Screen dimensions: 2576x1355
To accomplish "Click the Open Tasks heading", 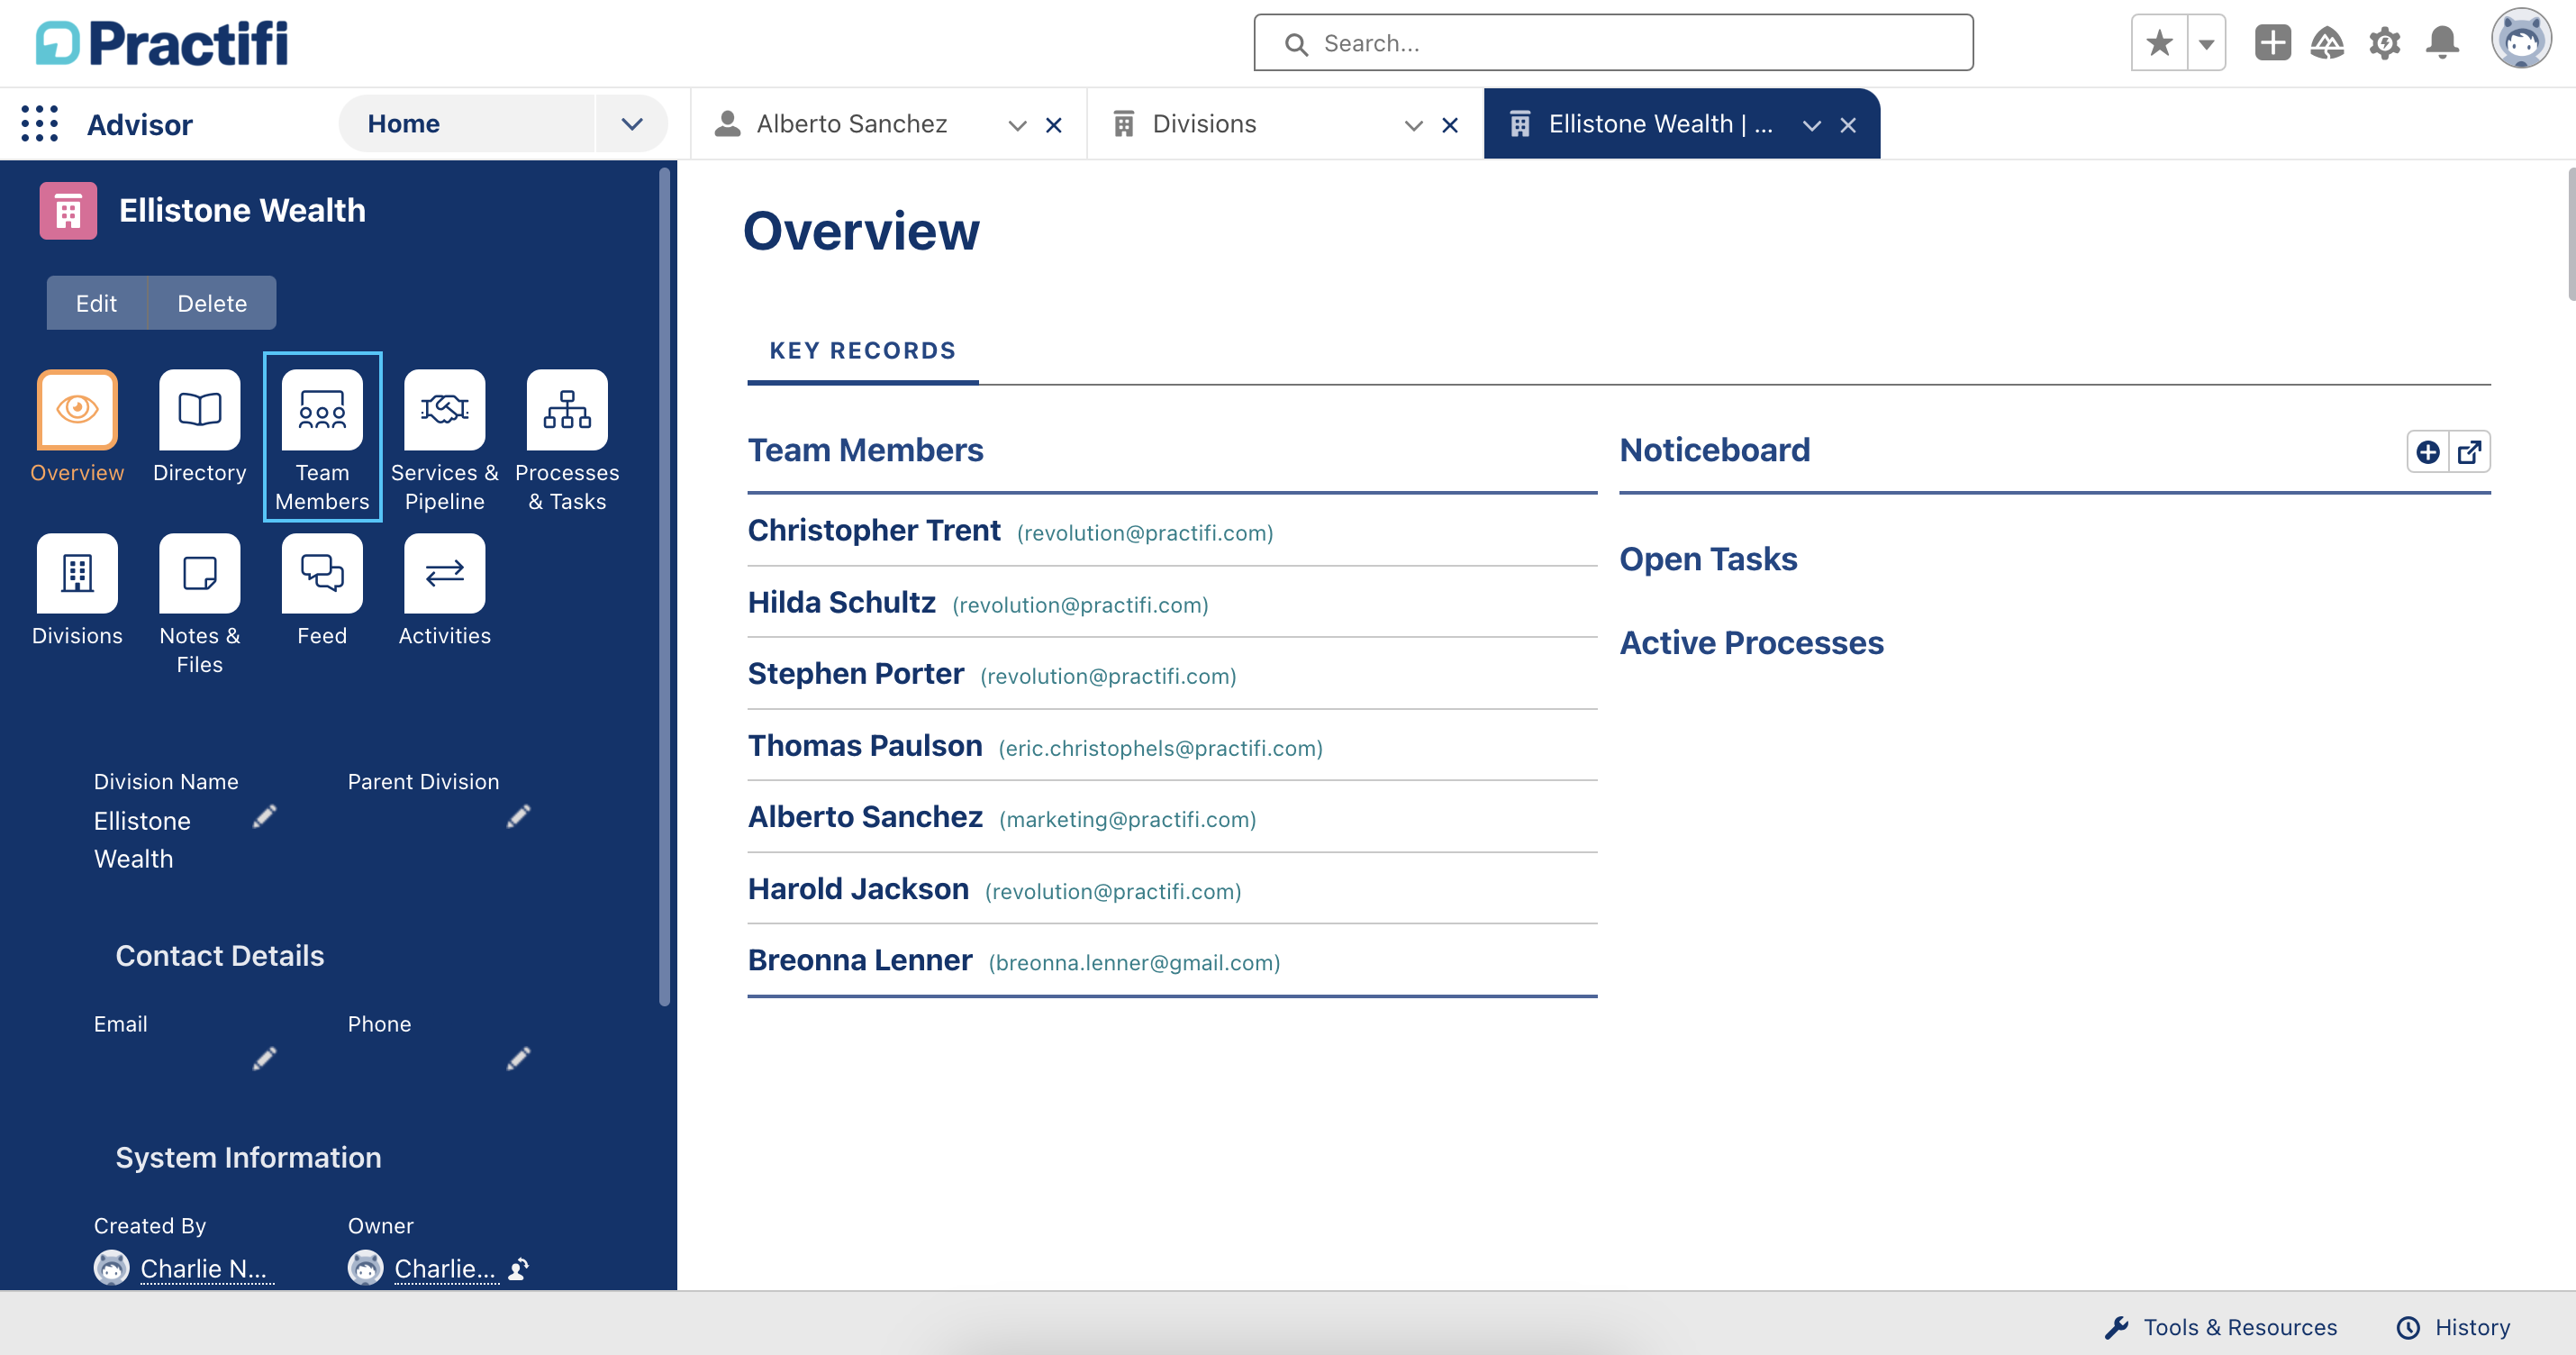I will point(1708,559).
